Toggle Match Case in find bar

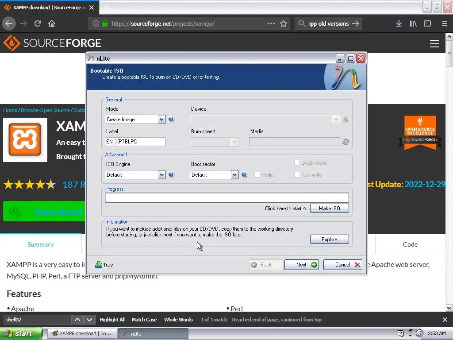[x=144, y=320]
